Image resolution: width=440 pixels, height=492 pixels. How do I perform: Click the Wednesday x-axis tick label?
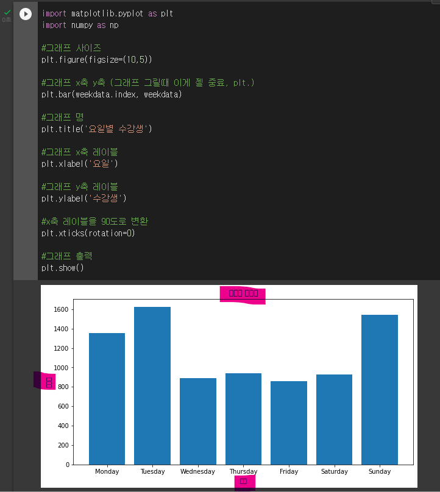point(197,471)
